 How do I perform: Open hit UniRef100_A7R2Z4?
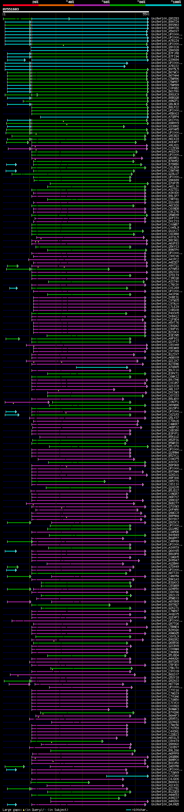point(165,41)
